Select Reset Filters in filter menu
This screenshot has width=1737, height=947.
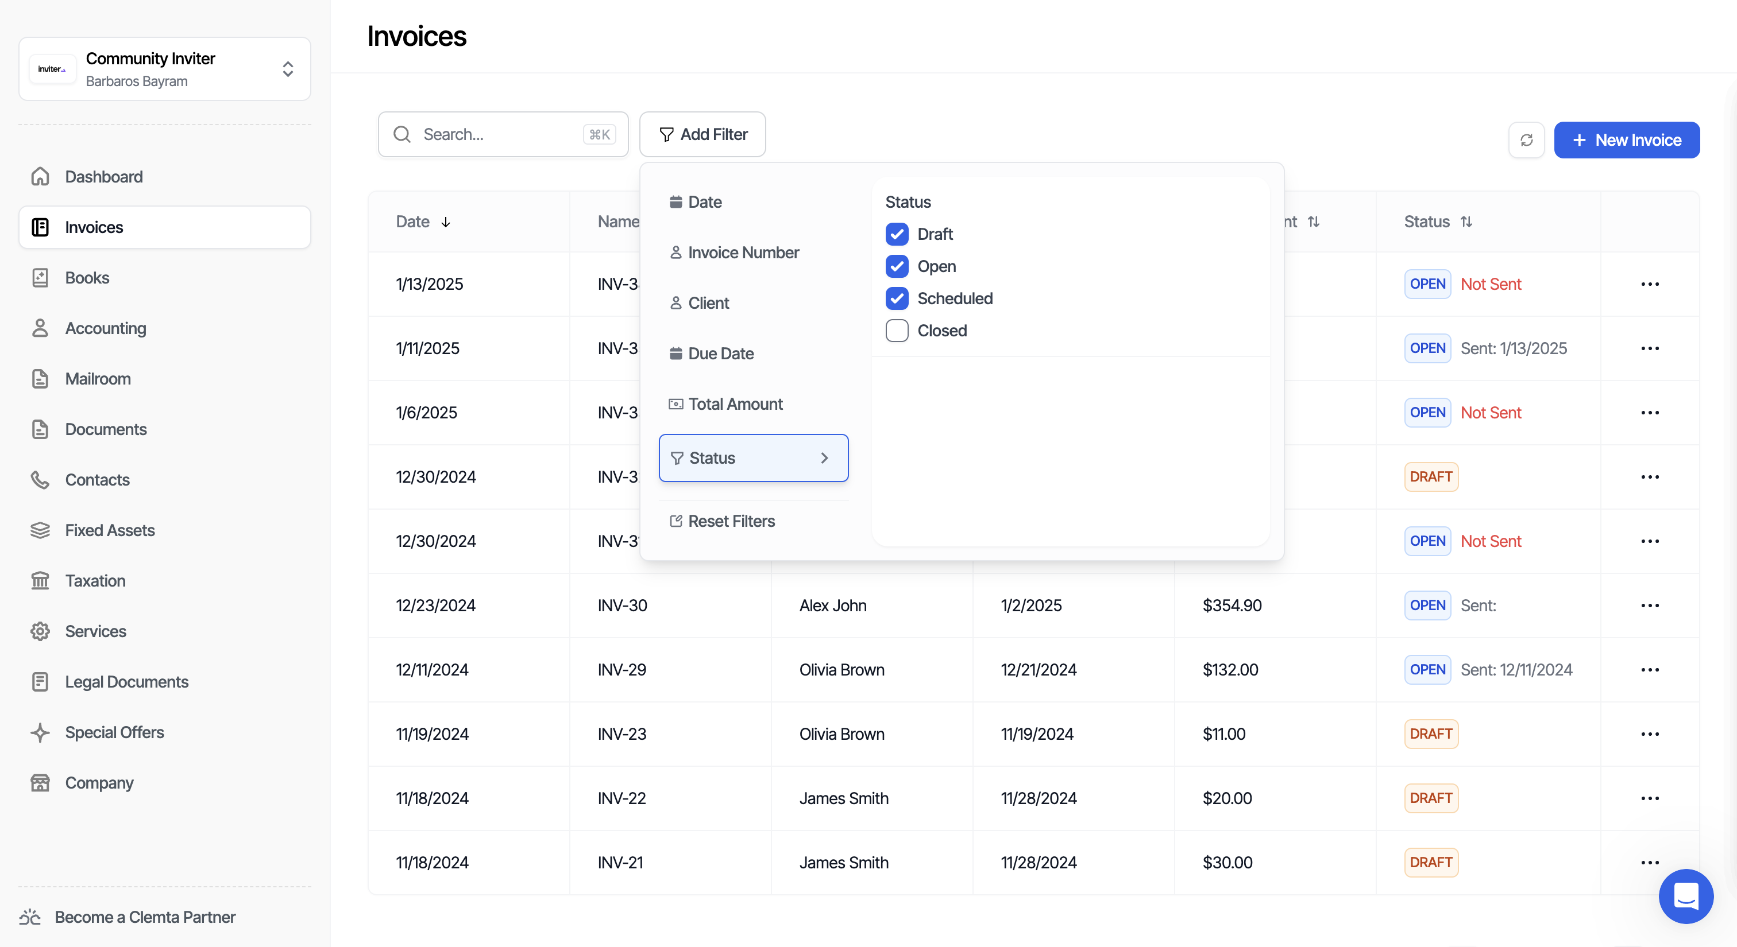[753, 521]
